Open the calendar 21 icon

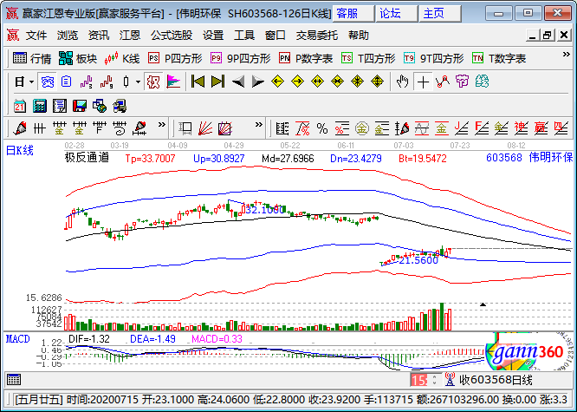(20, 106)
